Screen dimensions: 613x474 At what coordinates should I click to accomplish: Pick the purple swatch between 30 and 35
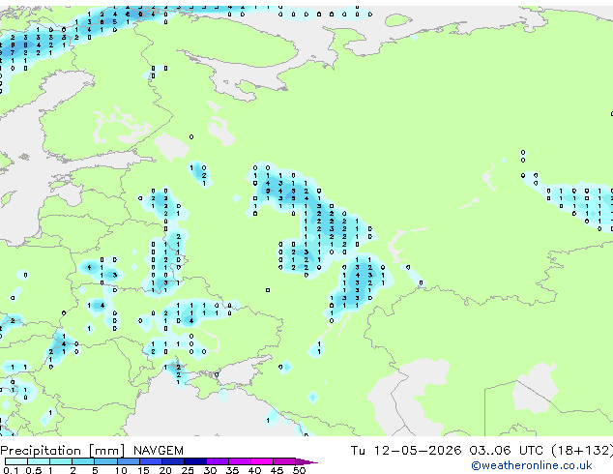coord(218,461)
